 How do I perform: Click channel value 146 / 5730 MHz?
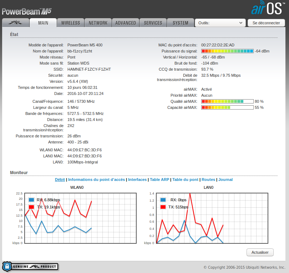coord(81,101)
